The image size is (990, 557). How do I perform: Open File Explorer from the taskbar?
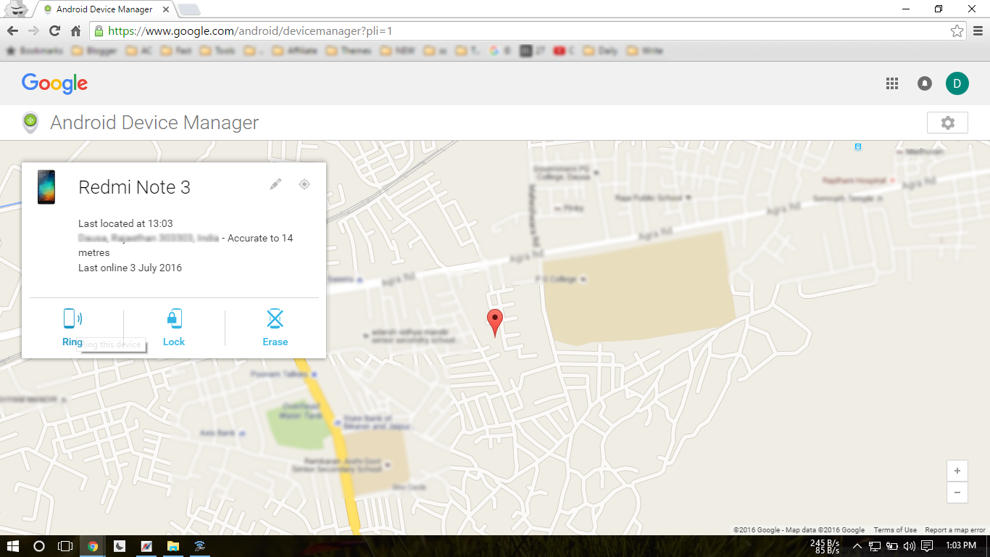[x=172, y=546]
